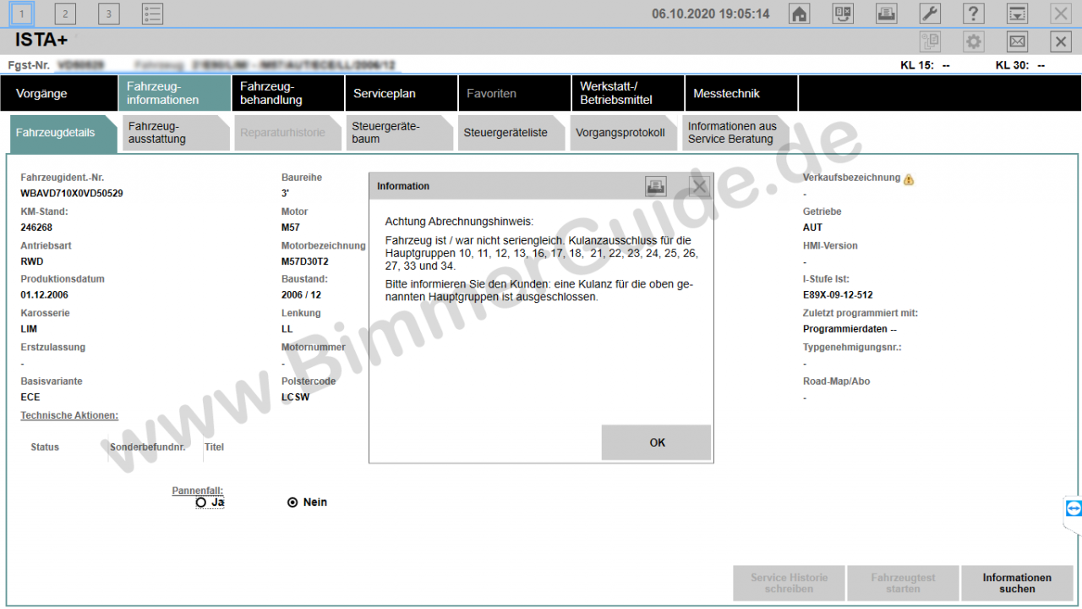The width and height of the screenshot is (1082, 609).
Task: Expand the minimize-to-tray dropdown icon
Action: click(1017, 14)
